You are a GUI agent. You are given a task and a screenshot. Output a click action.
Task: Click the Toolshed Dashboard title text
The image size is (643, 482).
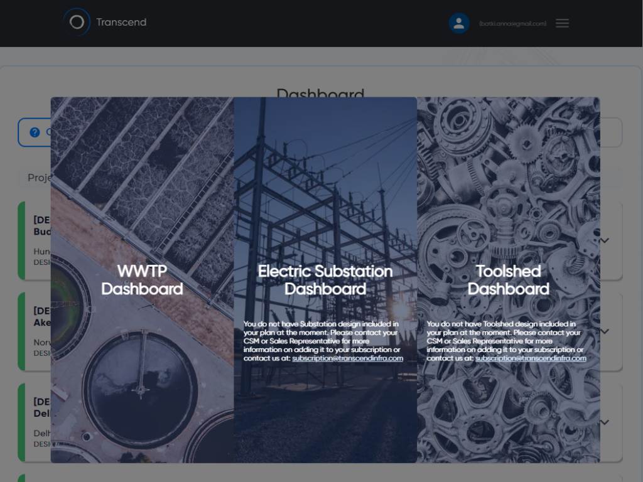[509, 280]
